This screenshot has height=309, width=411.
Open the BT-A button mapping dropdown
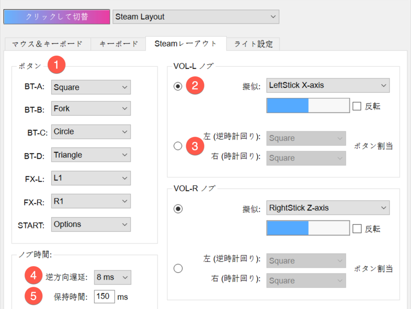click(x=91, y=87)
